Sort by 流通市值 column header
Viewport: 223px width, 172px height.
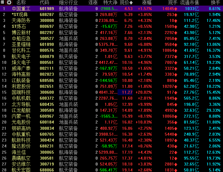189,3
